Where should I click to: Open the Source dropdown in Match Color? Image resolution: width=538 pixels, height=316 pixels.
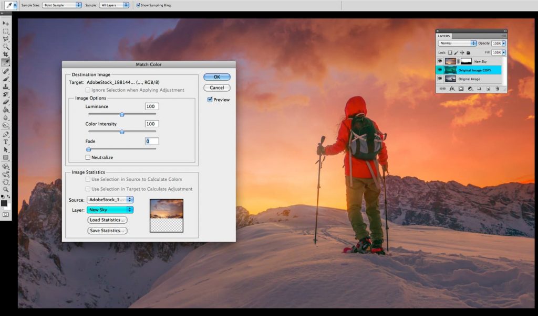[110, 200]
